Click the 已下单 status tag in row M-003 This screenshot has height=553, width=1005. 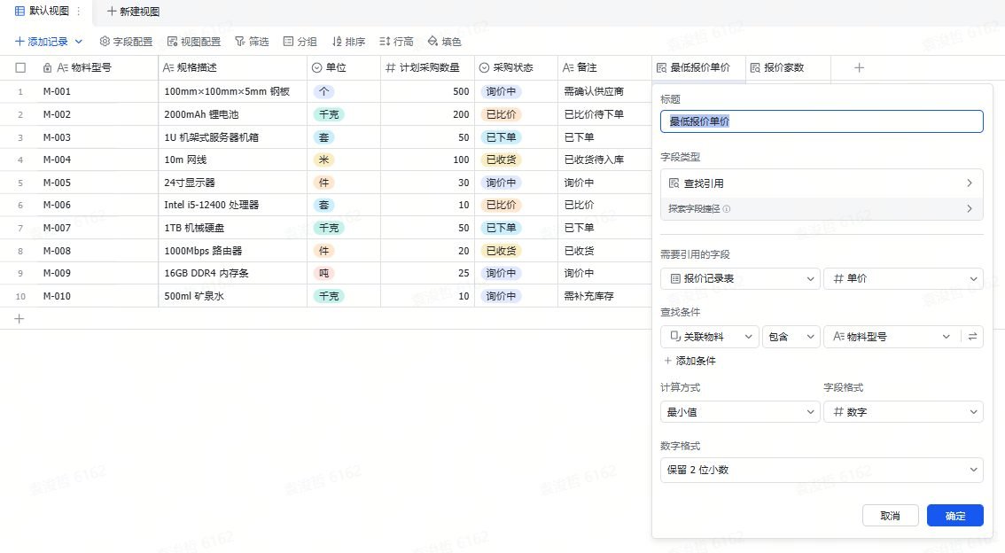(502, 137)
